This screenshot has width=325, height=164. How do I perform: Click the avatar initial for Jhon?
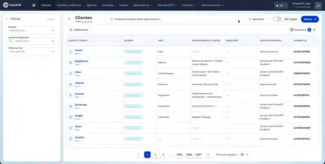(71, 128)
